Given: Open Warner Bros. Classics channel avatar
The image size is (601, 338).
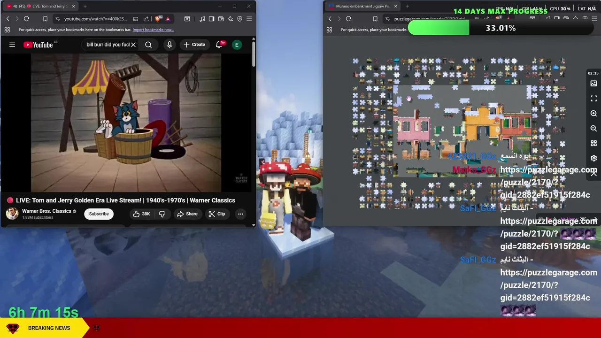Looking at the screenshot, I should point(12,214).
